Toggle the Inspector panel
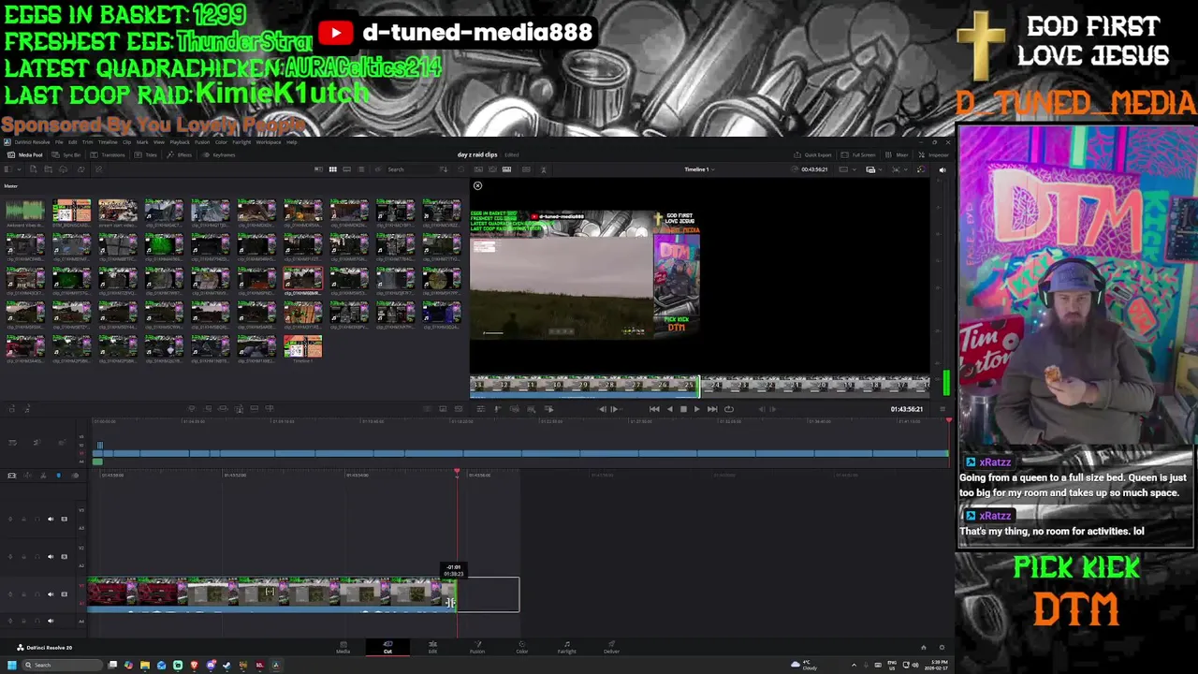Viewport: 1198px width, 674px height. point(933,154)
